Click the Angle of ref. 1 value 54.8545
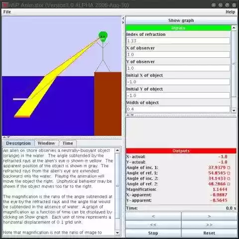The image size is (239, 239). [x=217, y=173]
